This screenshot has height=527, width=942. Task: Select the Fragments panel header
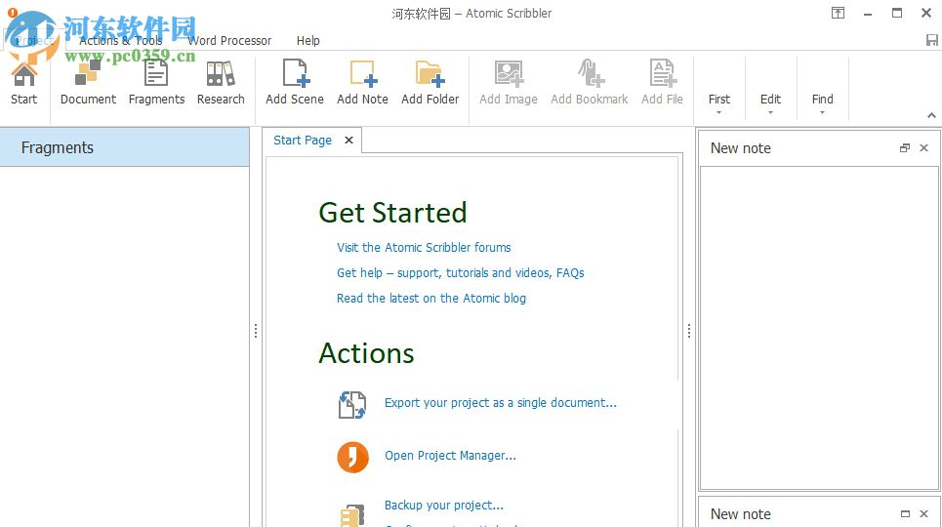click(x=124, y=147)
